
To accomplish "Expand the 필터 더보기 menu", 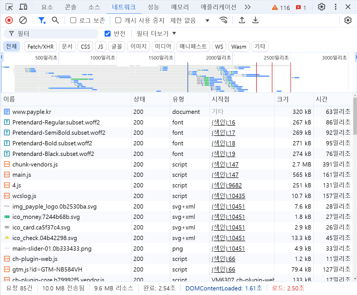I will 155,33.
